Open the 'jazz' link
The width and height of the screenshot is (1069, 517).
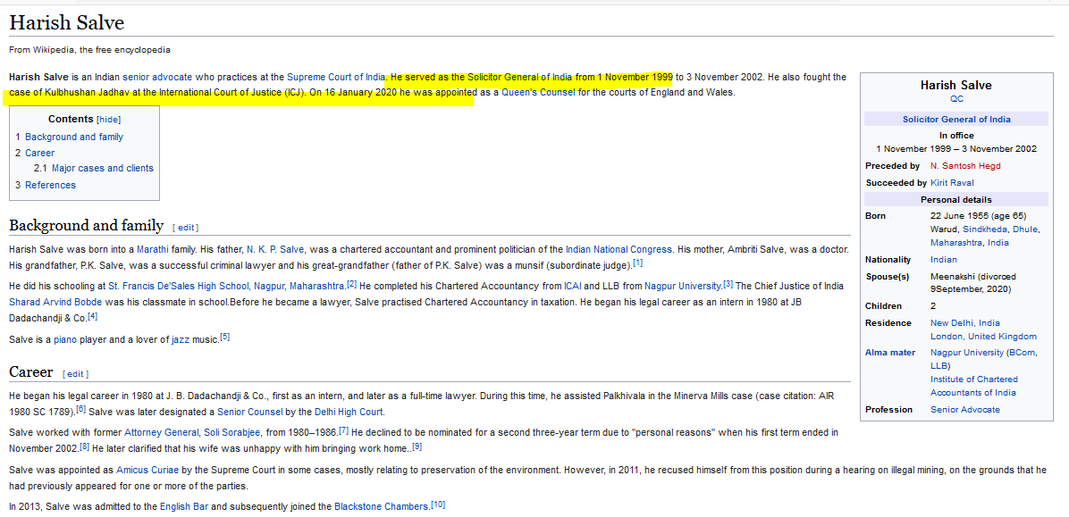coord(181,339)
